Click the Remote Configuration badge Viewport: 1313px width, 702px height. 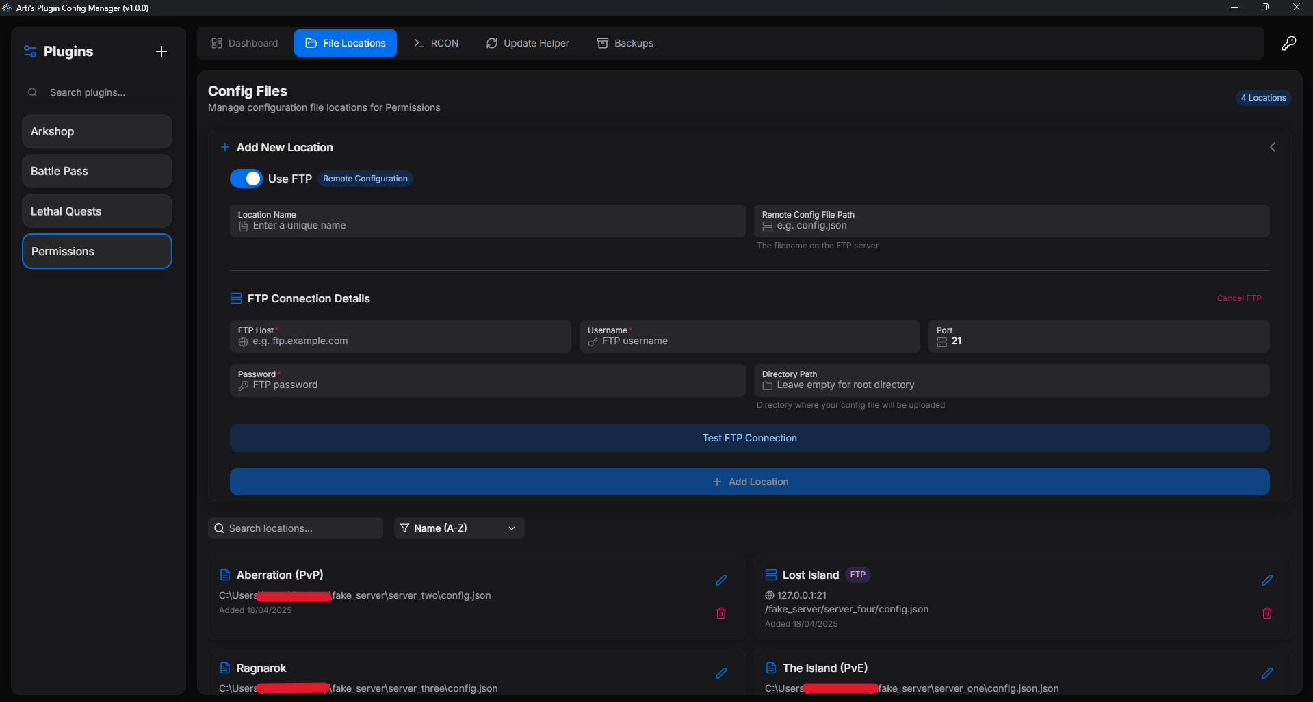(365, 179)
